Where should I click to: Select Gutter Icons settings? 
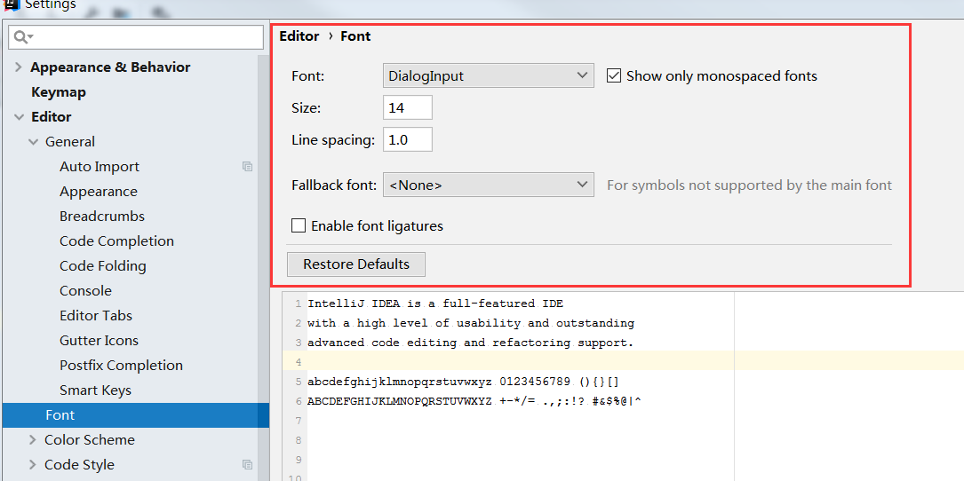(x=99, y=340)
